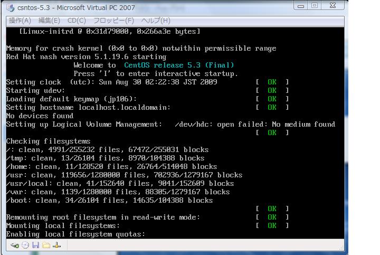Viewport: 380px width, 255px height.
Task: Open the 操作(A) menu
Action: (20, 21)
